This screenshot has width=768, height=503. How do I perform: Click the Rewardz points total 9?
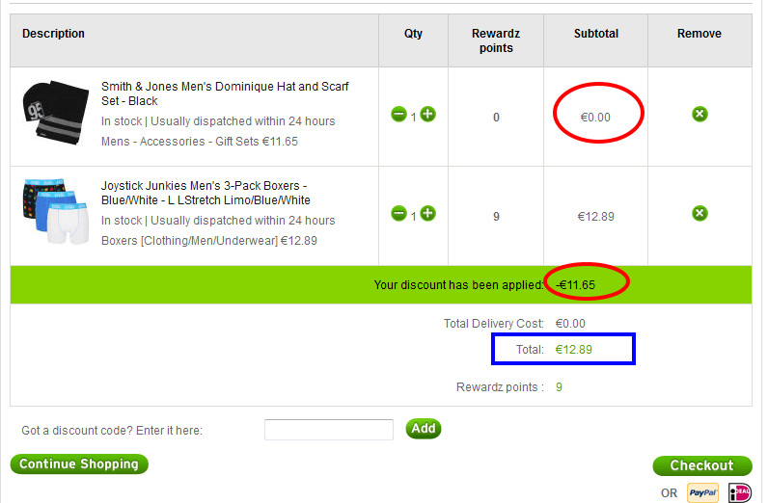559,387
